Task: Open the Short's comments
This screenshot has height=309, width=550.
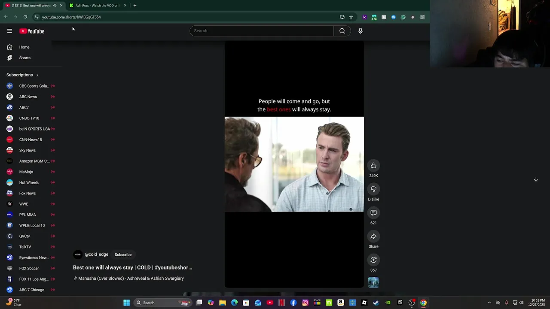Action: tap(373, 213)
